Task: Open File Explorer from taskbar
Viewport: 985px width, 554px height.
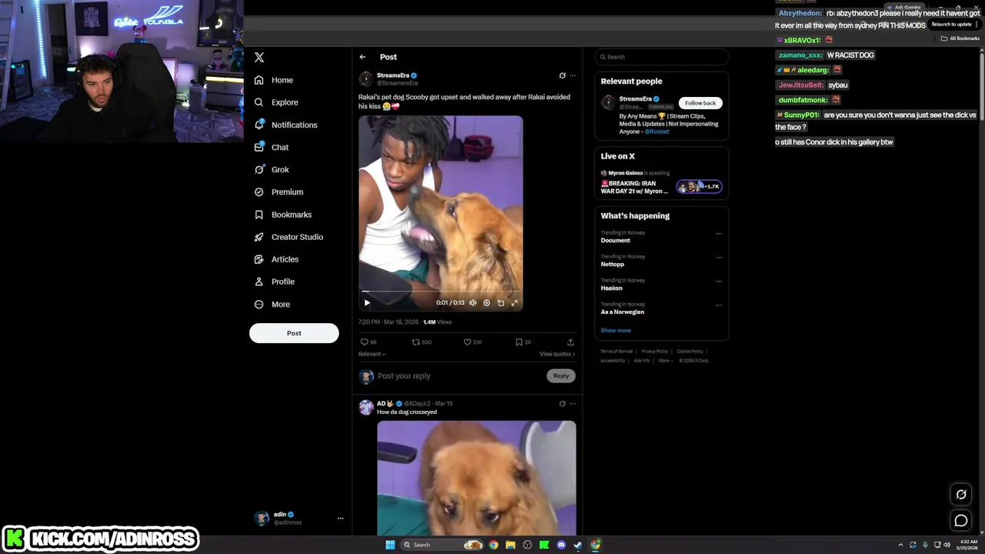Action: (510, 545)
